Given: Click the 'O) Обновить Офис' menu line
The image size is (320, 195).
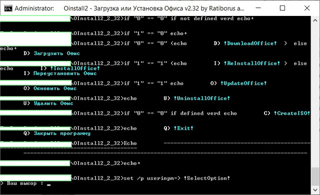Looking at the screenshot, I should [x=50, y=88].
